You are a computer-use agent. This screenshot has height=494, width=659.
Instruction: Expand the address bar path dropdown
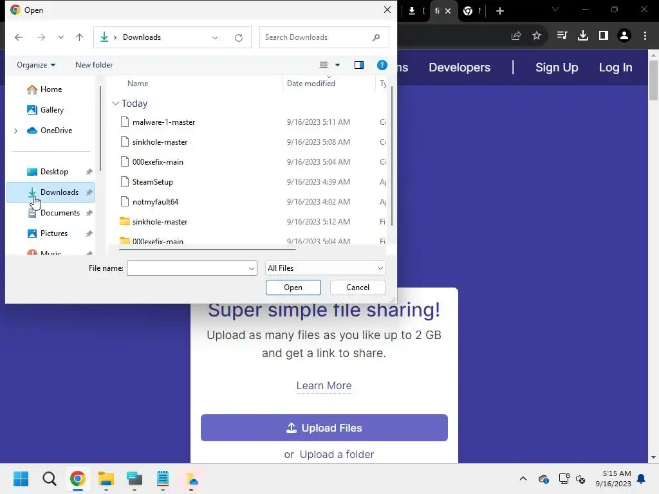click(x=215, y=38)
